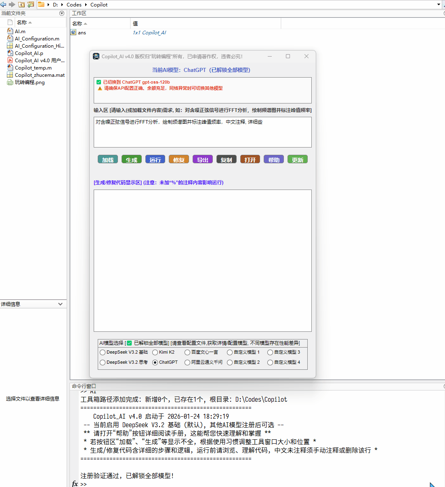Select the Copilot_AI.p file icon
The image size is (445, 487).
pos(10,53)
